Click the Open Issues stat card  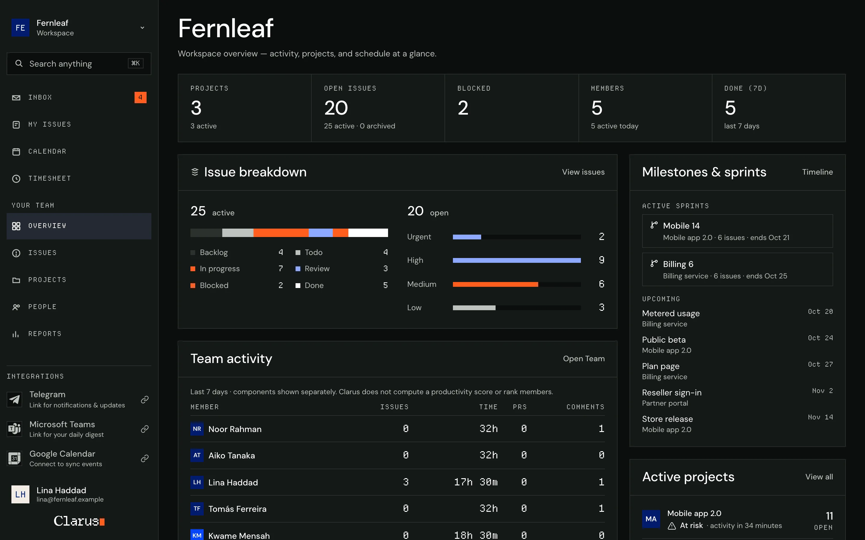point(378,108)
